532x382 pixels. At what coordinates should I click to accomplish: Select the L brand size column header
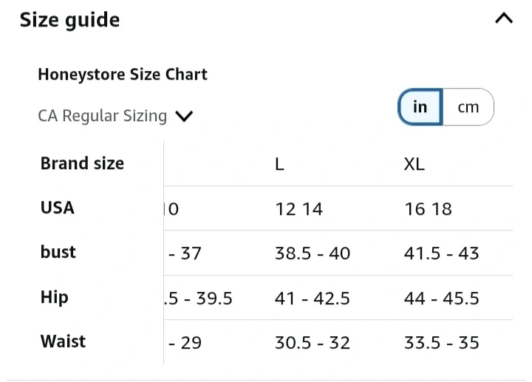(279, 164)
